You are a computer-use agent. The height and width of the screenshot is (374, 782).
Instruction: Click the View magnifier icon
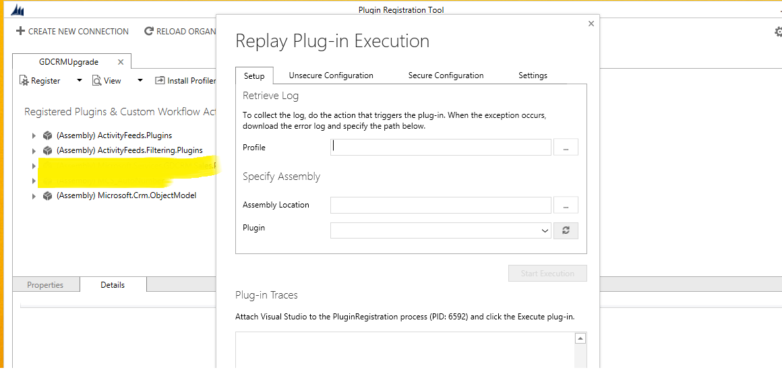click(97, 80)
